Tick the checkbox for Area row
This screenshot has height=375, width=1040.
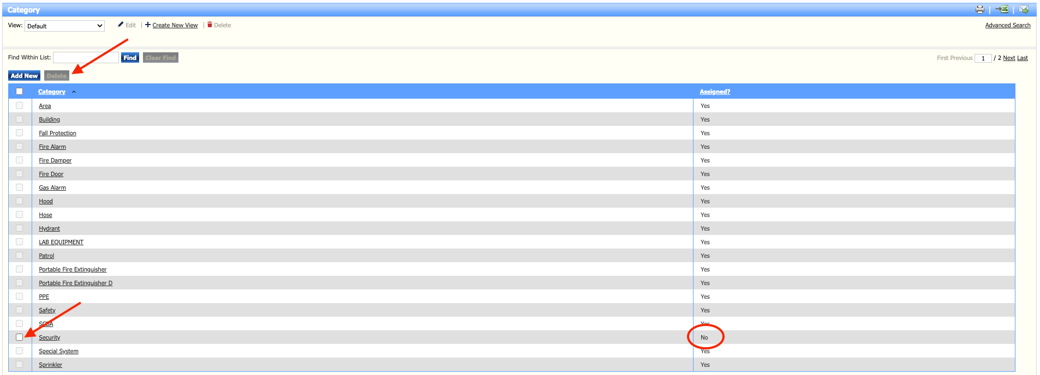pyautogui.click(x=20, y=106)
